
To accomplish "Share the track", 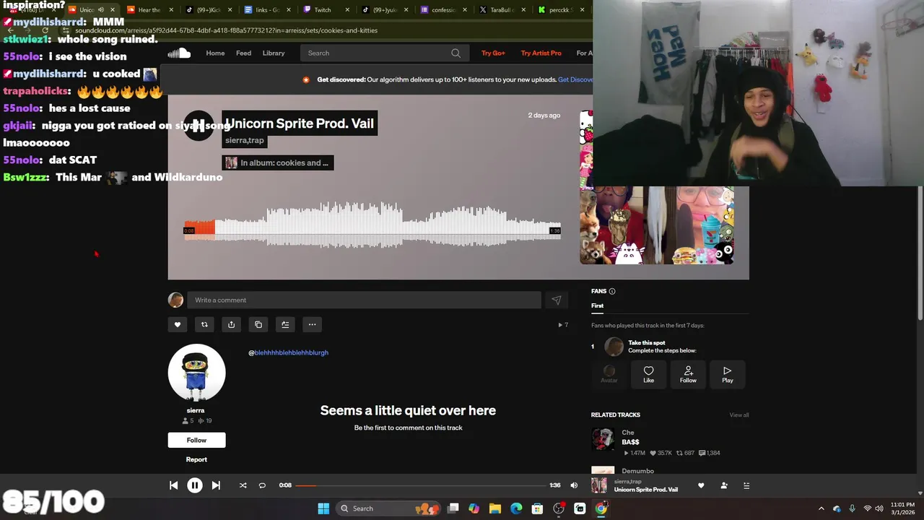I will (231, 324).
